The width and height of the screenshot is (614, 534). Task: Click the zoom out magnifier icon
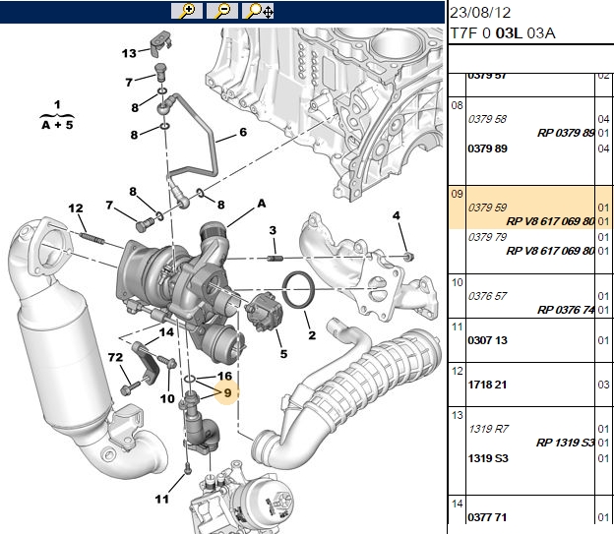pyautogui.click(x=222, y=11)
